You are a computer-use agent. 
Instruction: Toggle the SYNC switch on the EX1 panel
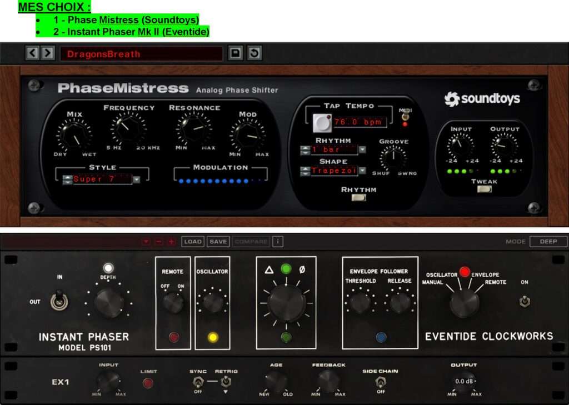coord(198,382)
